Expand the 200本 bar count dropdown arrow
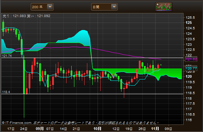This screenshot has height=132, width=203. pyautogui.click(x=50, y=7)
